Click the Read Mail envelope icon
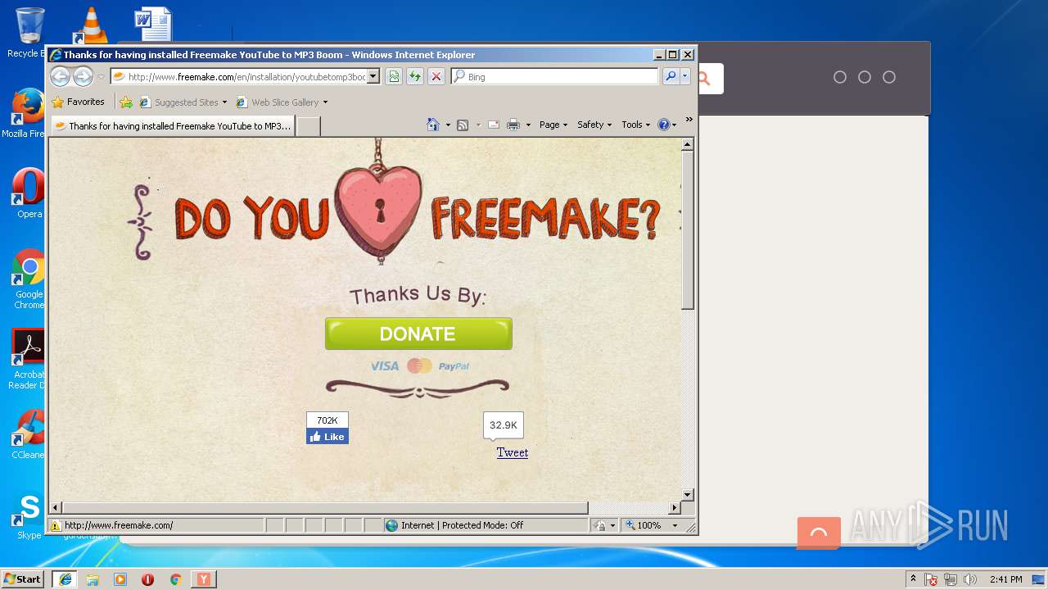The height and width of the screenshot is (590, 1048). (494, 125)
